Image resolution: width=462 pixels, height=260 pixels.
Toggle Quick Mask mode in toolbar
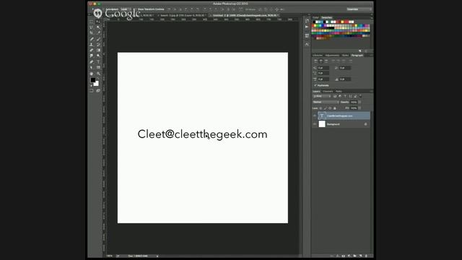(92, 91)
